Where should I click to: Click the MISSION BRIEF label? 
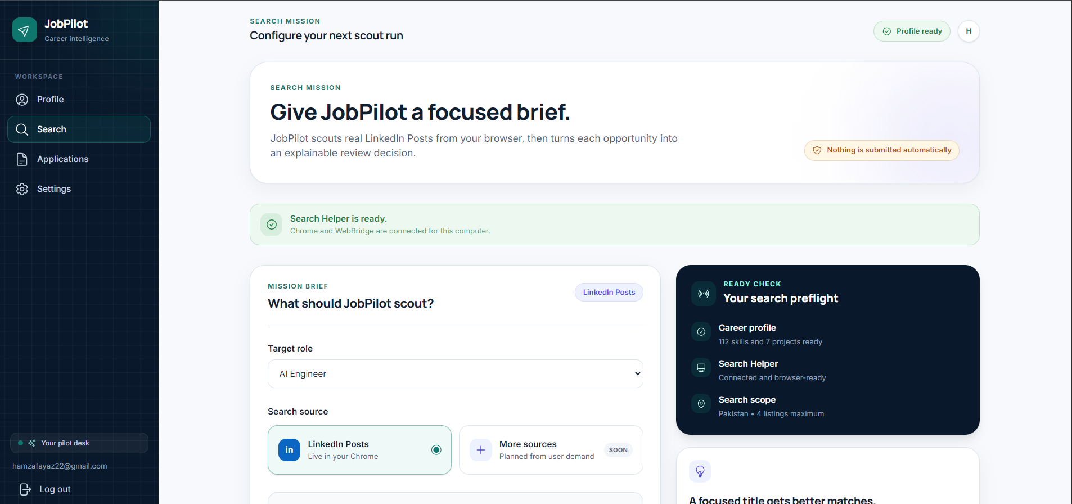pos(298,286)
